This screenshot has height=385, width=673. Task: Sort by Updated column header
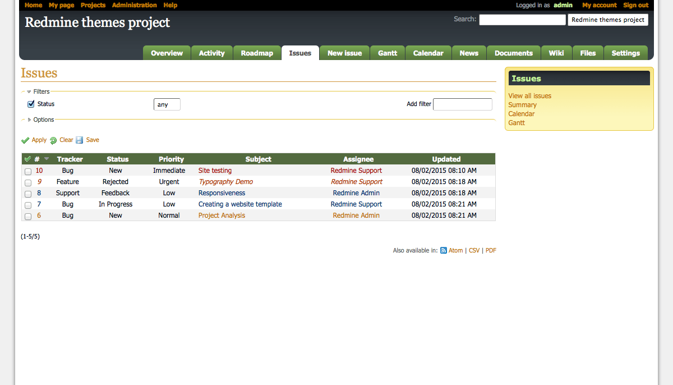(446, 159)
